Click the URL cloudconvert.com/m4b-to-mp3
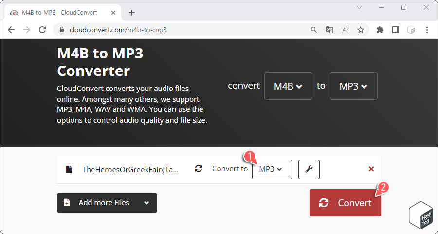Image resolution: width=438 pixels, height=234 pixels. [x=118, y=30]
